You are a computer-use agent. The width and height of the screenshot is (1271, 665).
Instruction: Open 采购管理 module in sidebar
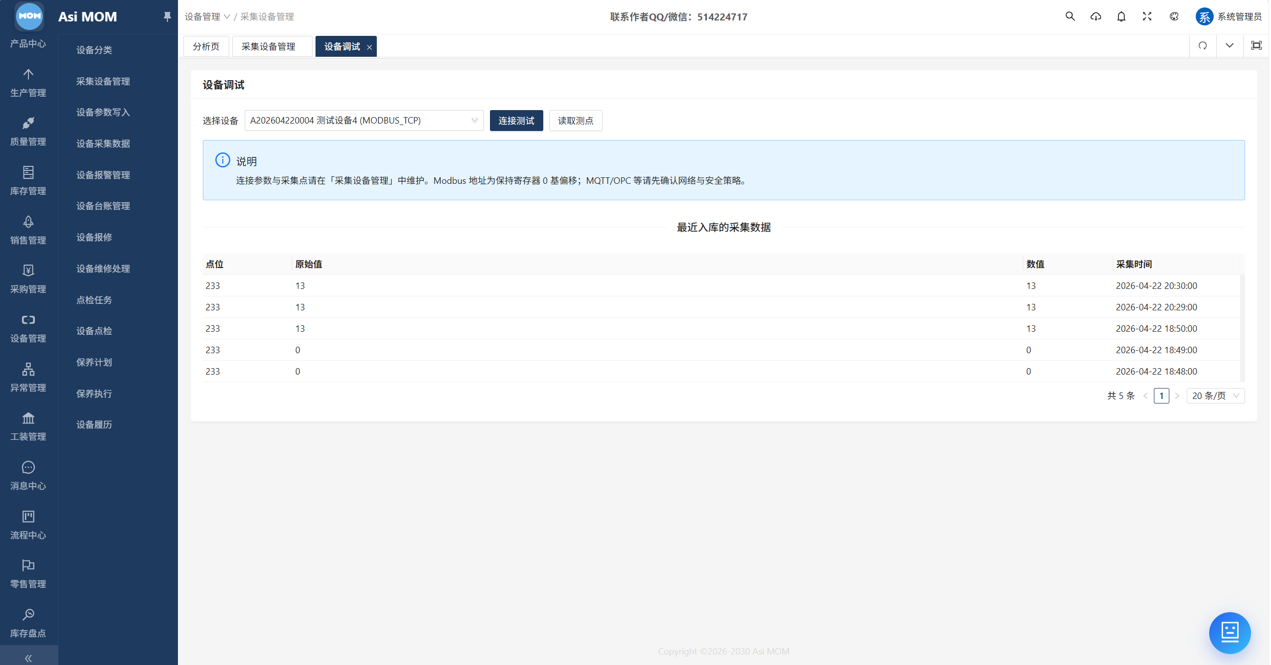(28, 279)
